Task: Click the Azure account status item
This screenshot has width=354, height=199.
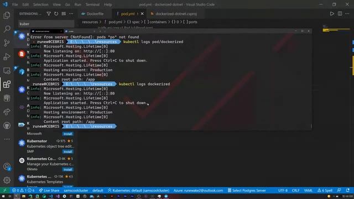Action: pos(198,190)
